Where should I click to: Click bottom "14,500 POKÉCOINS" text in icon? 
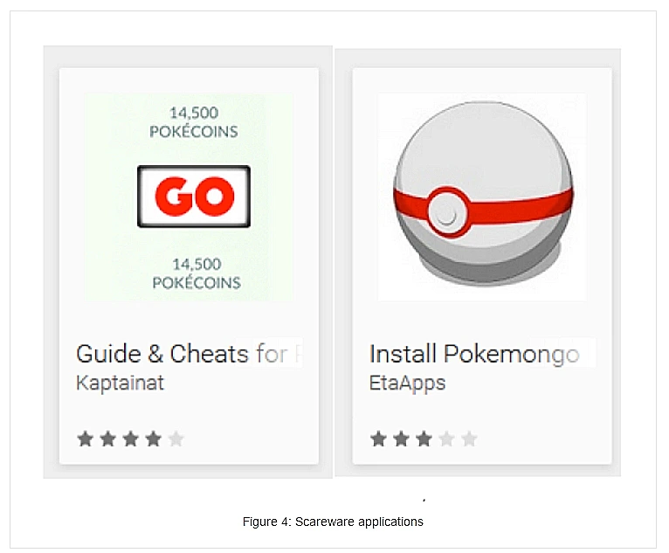[195, 273]
